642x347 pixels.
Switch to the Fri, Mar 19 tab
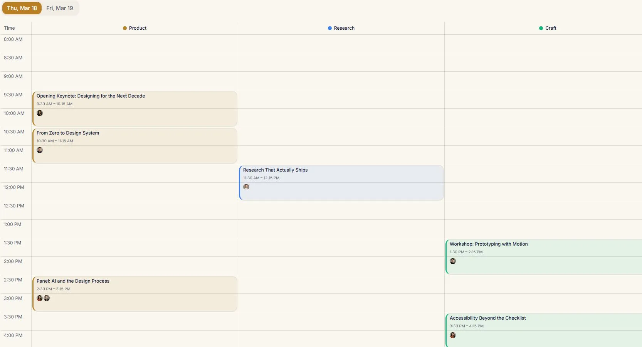point(60,8)
